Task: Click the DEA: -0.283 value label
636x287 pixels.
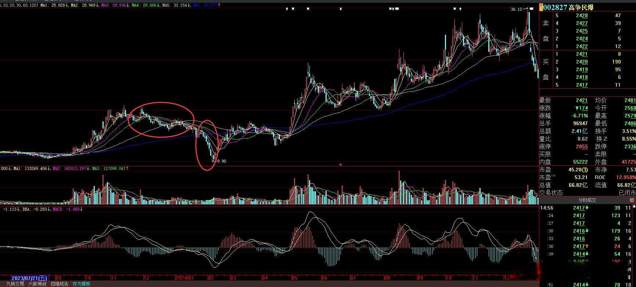Action: point(36,209)
